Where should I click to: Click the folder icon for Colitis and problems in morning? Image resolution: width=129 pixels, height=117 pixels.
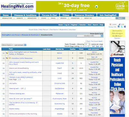[x=4, y=114]
